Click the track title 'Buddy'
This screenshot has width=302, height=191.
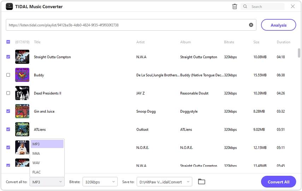point(39,75)
